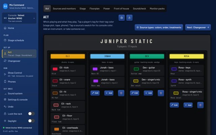
Task: Add an input for Jonah
Action: pyautogui.click(x=109, y=93)
